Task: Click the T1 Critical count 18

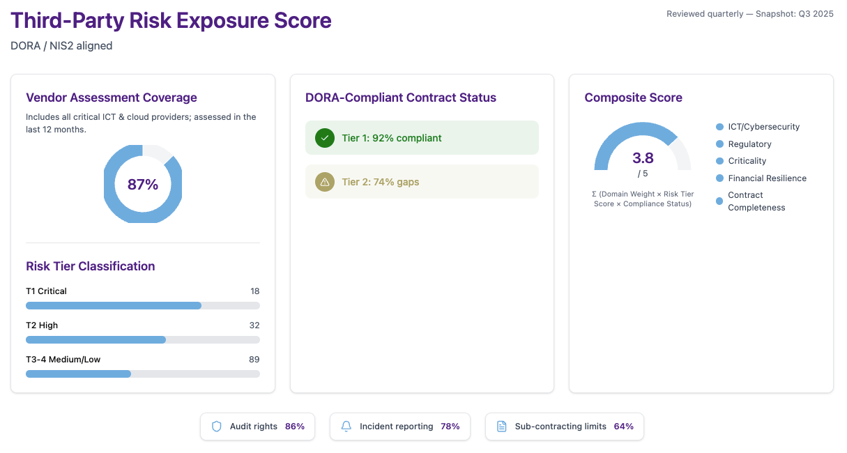Action: point(255,291)
